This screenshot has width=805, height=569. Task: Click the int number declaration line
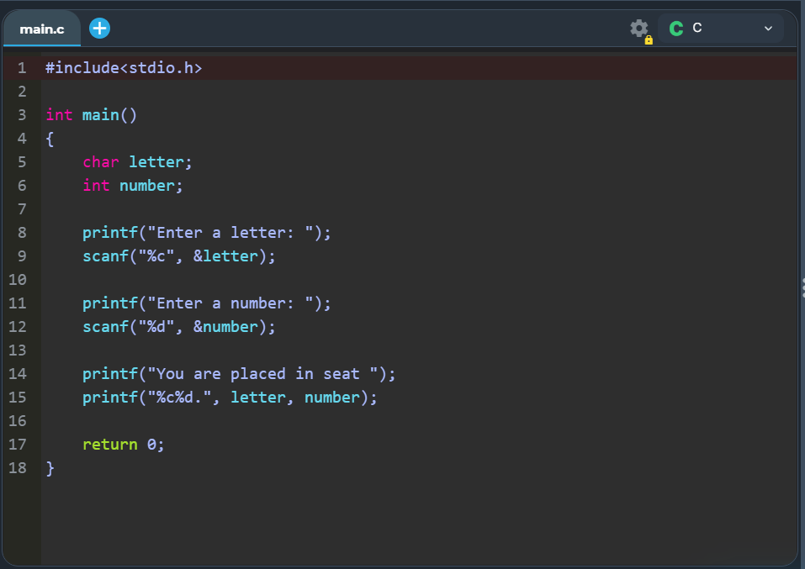[132, 185]
